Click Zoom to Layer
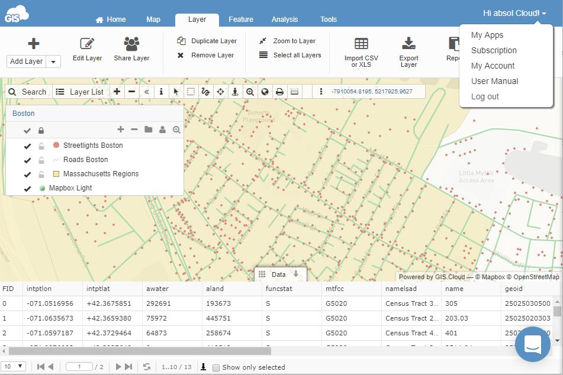This screenshot has width=563, height=375. [287, 41]
